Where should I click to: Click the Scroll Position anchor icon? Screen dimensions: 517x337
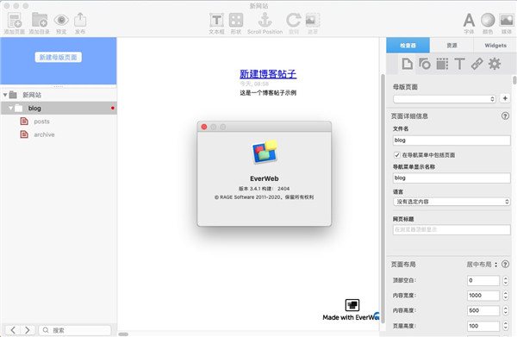265,21
